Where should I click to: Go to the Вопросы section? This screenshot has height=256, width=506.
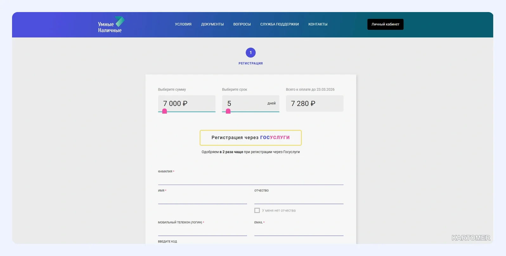[242, 24]
